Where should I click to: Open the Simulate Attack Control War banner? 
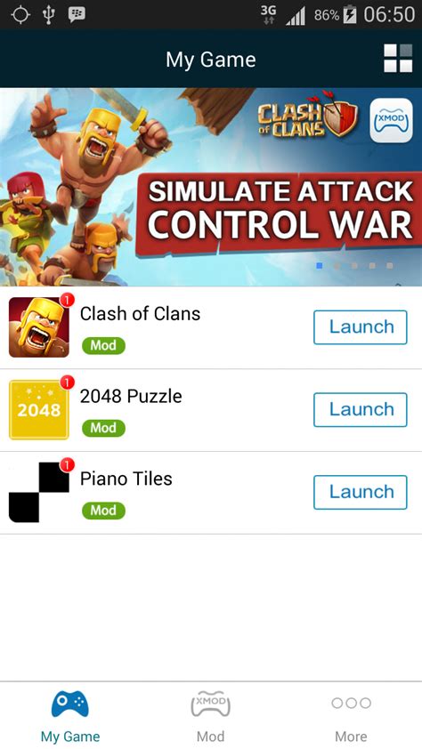(x=211, y=187)
